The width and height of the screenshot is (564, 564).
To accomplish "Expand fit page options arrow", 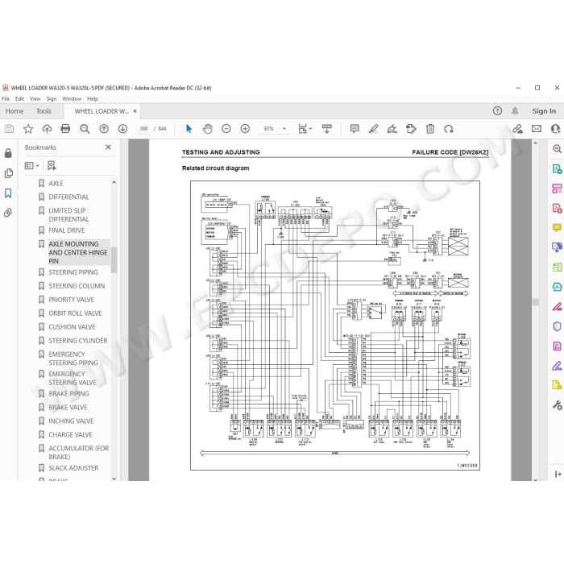I will click(x=310, y=129).
